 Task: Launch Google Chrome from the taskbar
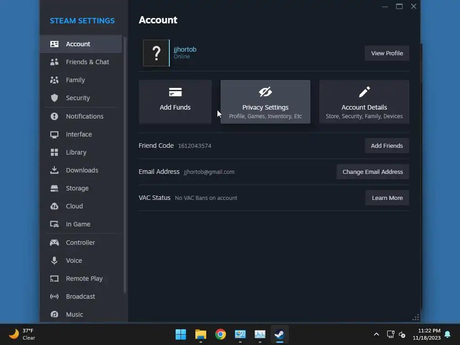(220, 334)
